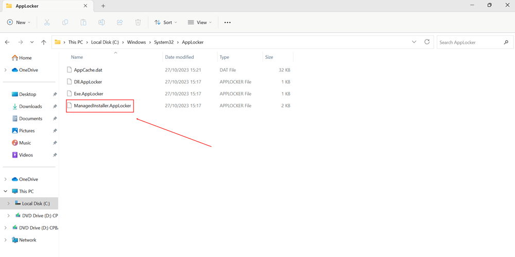
Task: Click the 32 KB size cell
Action: [x=284, y=70]
